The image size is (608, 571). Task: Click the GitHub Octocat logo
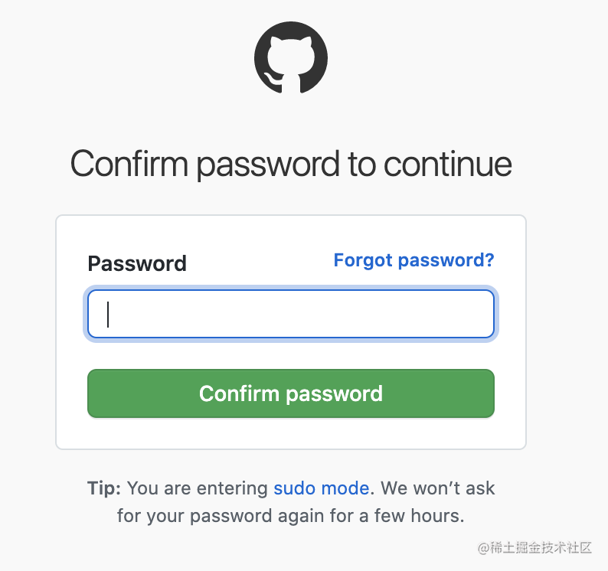[291, 57]
